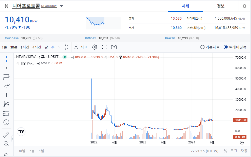Open the timeframe chevron next to 주
This screenshot has width=251, height=157.
point(59,47)
